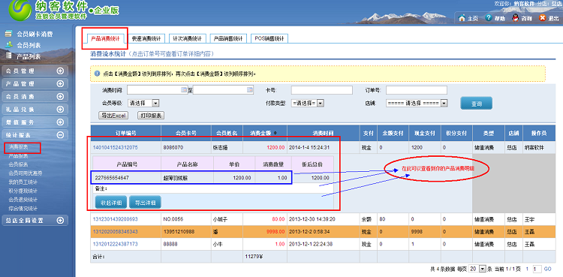The width and height of the screenshot is (563, 277).
Task: Open the calendar icon for end date
Action: [250, 89]
